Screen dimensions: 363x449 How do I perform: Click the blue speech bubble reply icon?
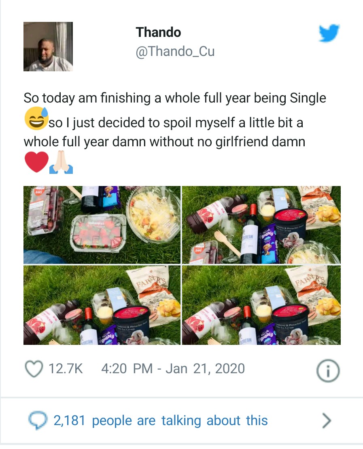click(37, 420)
